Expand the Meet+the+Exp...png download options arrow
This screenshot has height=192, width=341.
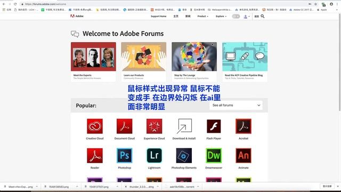click(37, 187)
